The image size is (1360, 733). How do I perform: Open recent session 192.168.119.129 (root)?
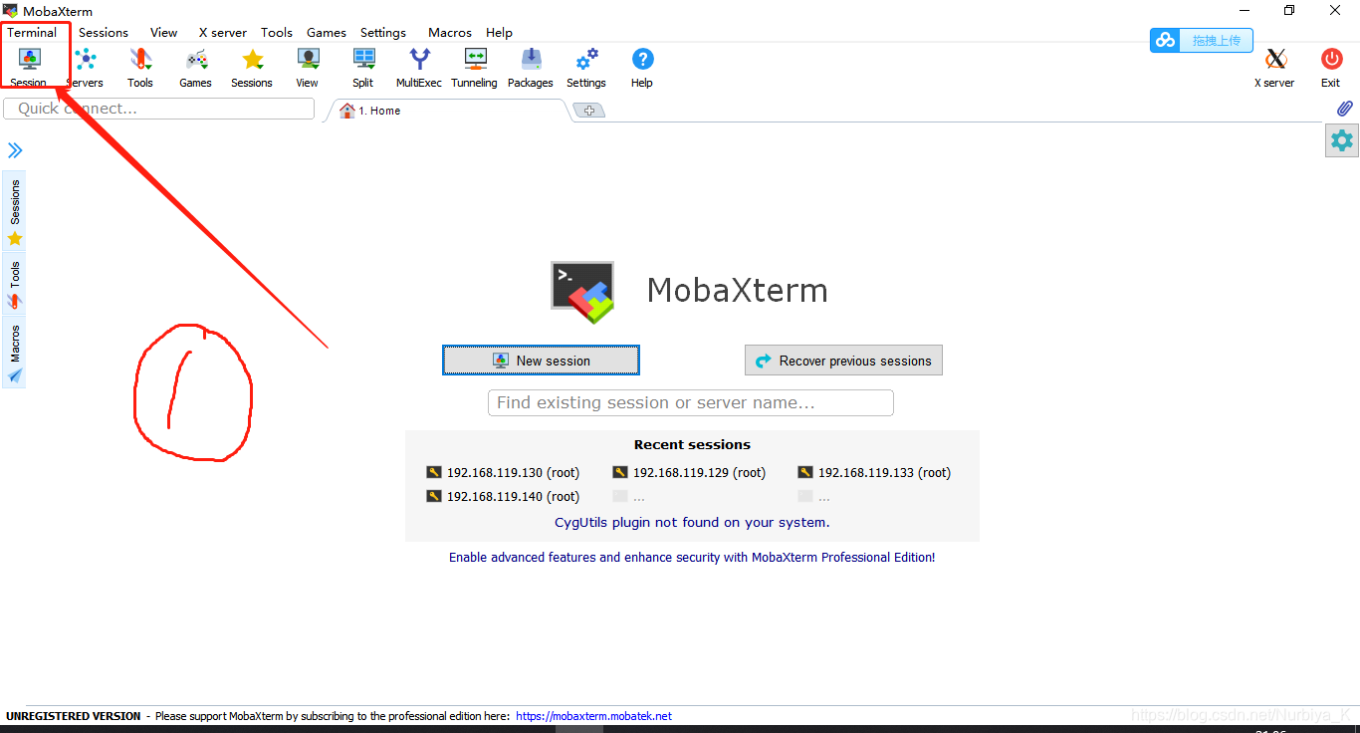pyautogui.click(x=689, y=472)
